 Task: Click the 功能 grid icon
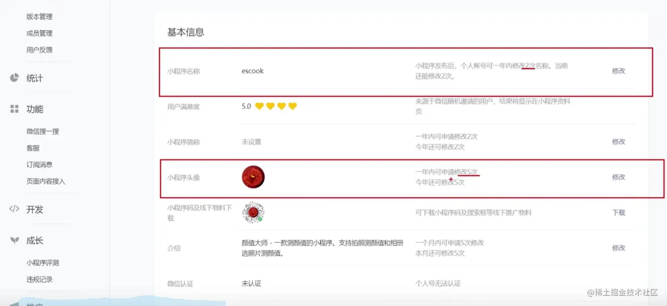pos(15,109)
